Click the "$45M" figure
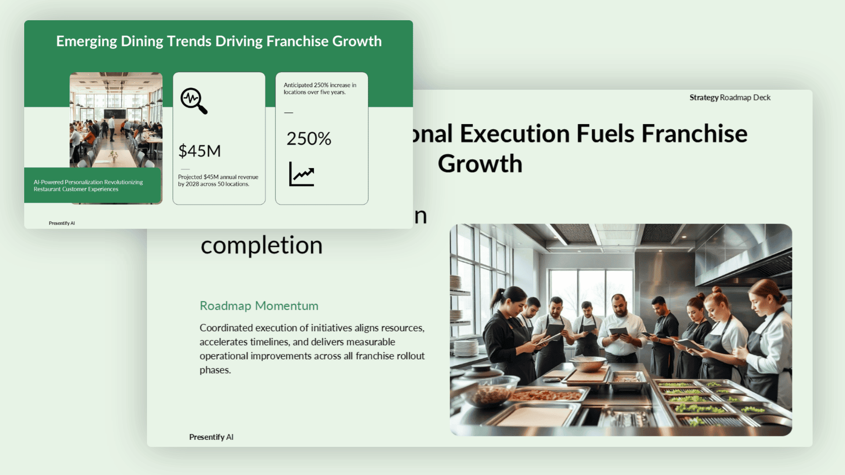The height and width of the screenshot is (475, 845). (199, 151)
